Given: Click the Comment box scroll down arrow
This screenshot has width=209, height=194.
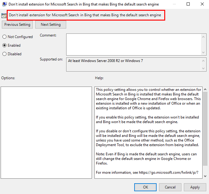Looking at the screenshot, I should pyautogui.click(x=203, y=52).
